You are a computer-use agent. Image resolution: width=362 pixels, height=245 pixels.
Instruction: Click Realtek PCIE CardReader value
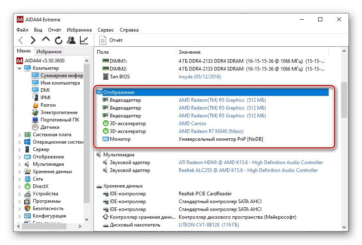point(205,194)
